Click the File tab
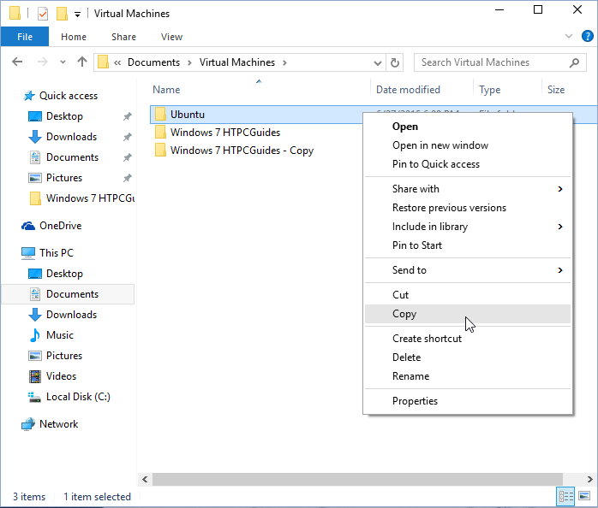The image size is (598, 508). 25,37
